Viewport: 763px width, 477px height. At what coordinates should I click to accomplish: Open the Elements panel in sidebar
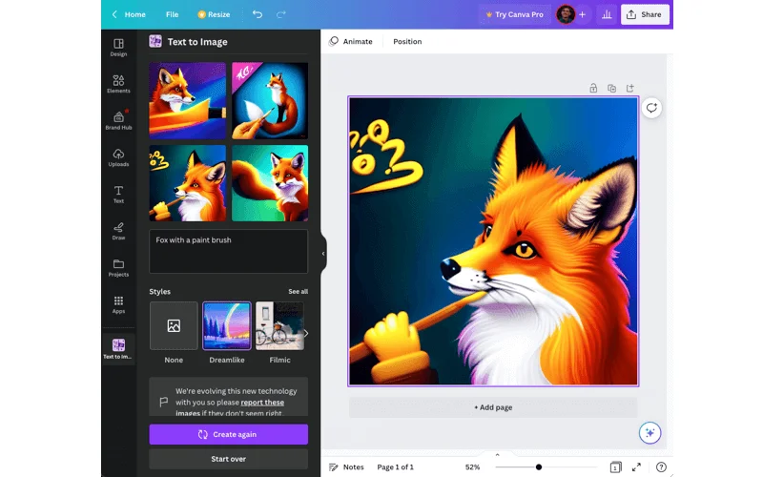point(118,83)
